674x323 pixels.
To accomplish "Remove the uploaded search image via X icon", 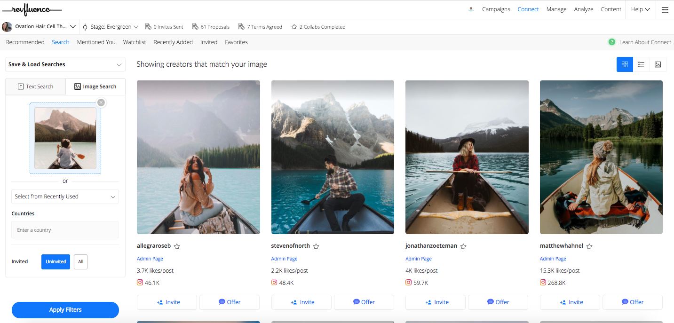I will (x=101, y=102).
